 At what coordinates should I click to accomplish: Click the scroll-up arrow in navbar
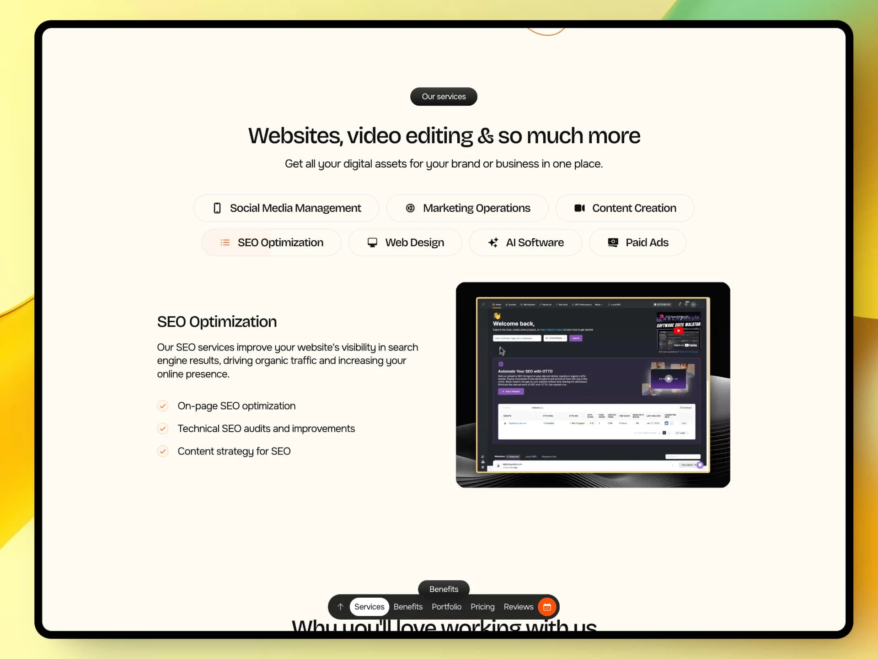pyautogui.click(x=341, y=607)
